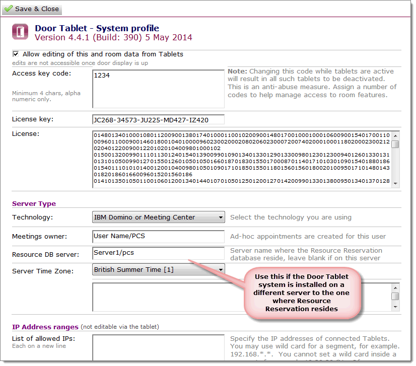This screenshot has height=366, width=416.
Task: Click down arrow of time zone area scrollbar
Action: tap(395, 307)
